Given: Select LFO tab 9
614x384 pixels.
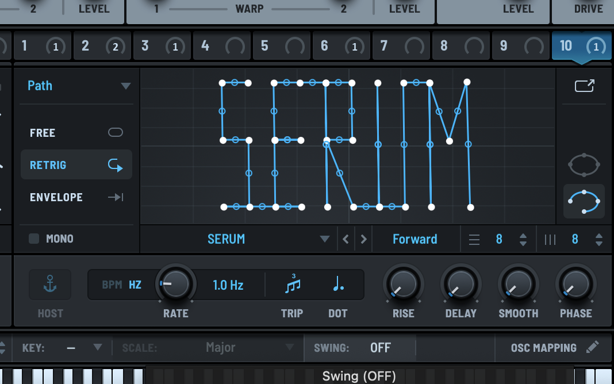Looking at the screenshot, I should [520, 46].
